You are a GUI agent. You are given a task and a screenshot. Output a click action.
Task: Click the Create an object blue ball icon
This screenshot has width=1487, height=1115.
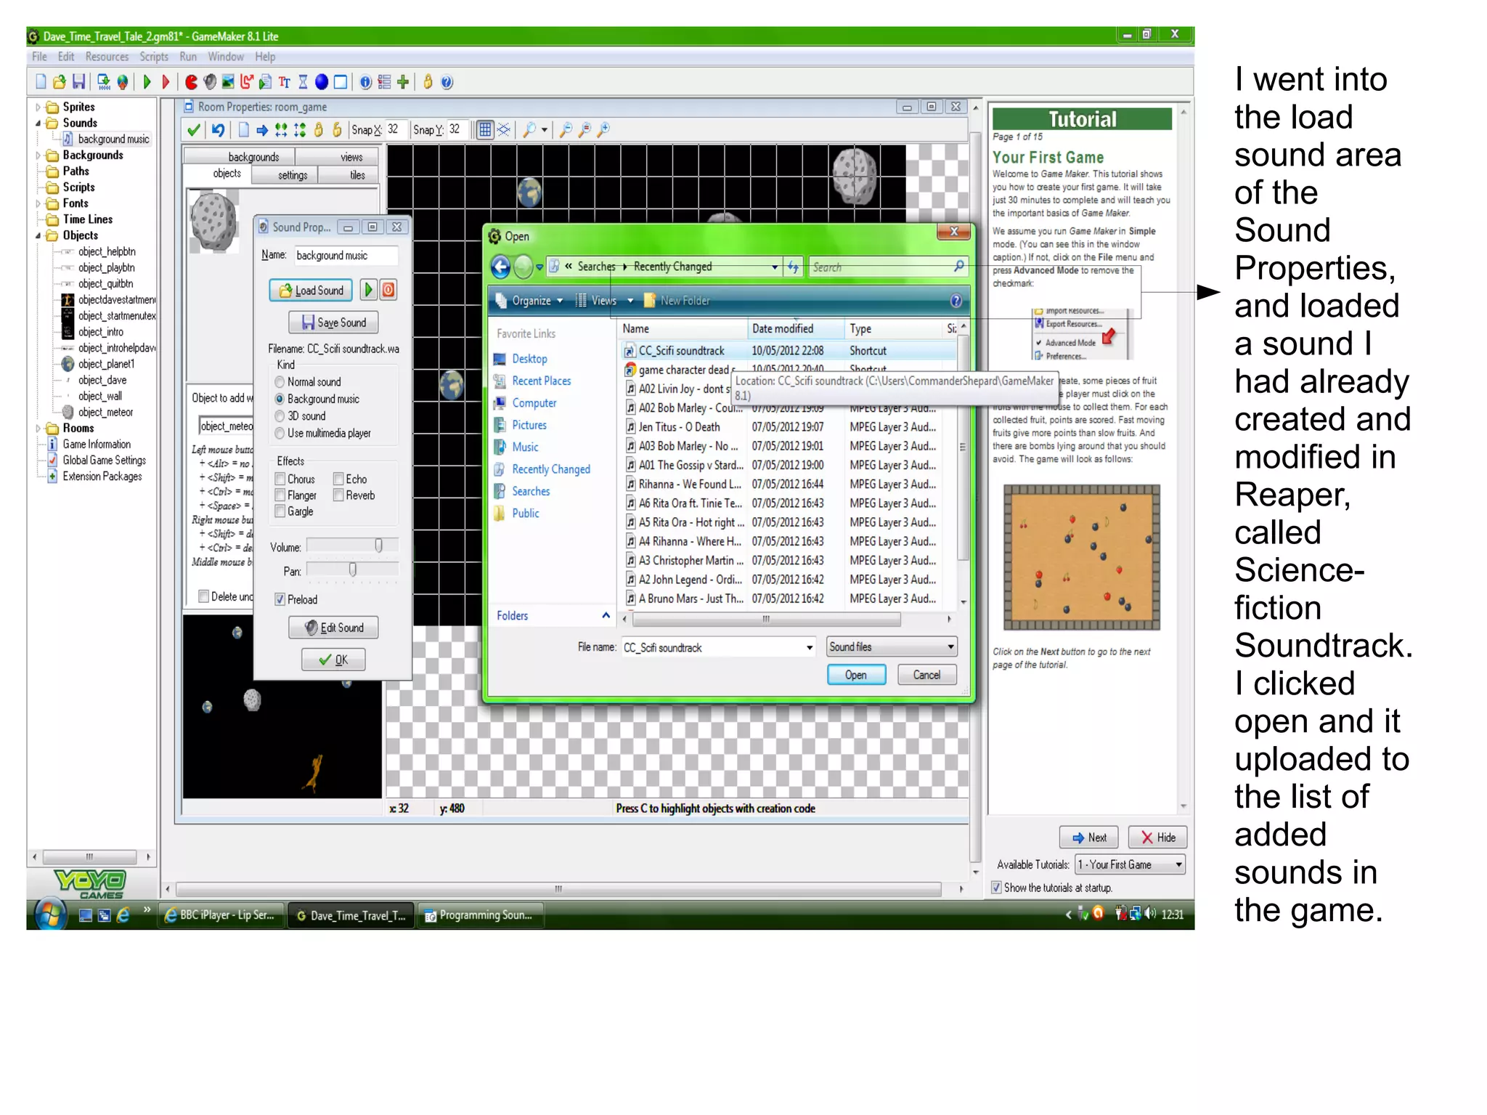[322, 82]
